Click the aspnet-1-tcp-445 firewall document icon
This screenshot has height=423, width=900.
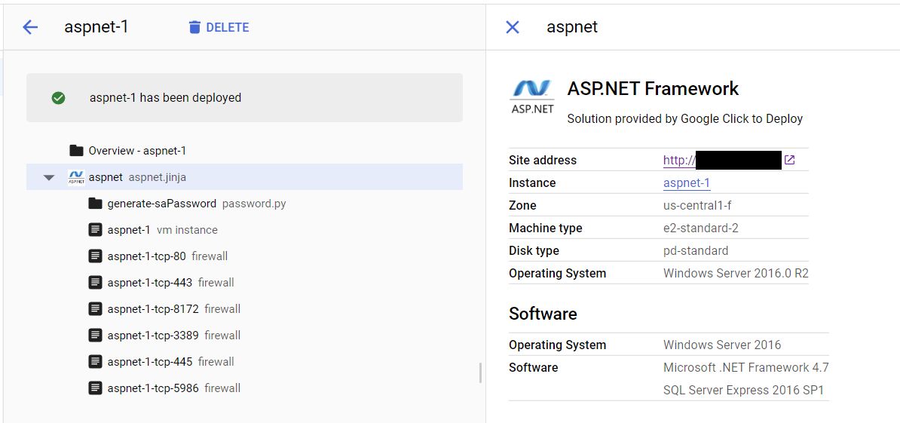(95, 362)
